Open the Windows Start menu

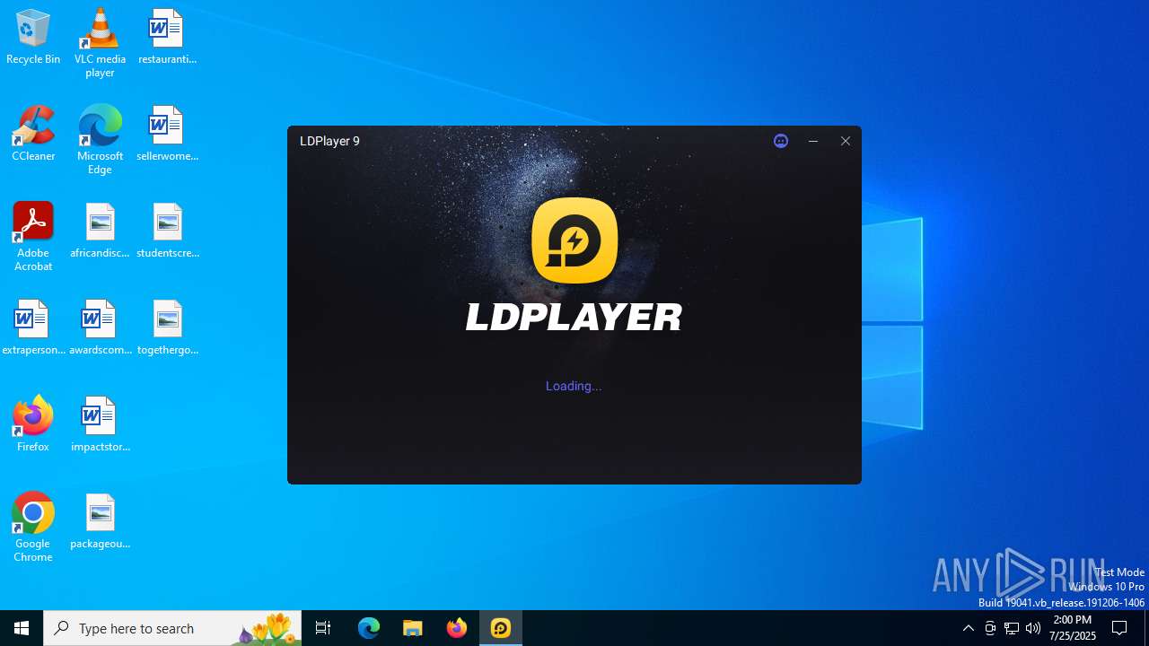click(x=22, y=628)
